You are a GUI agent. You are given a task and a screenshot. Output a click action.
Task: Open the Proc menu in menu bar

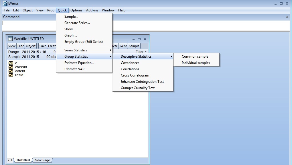tap(51, 10)
